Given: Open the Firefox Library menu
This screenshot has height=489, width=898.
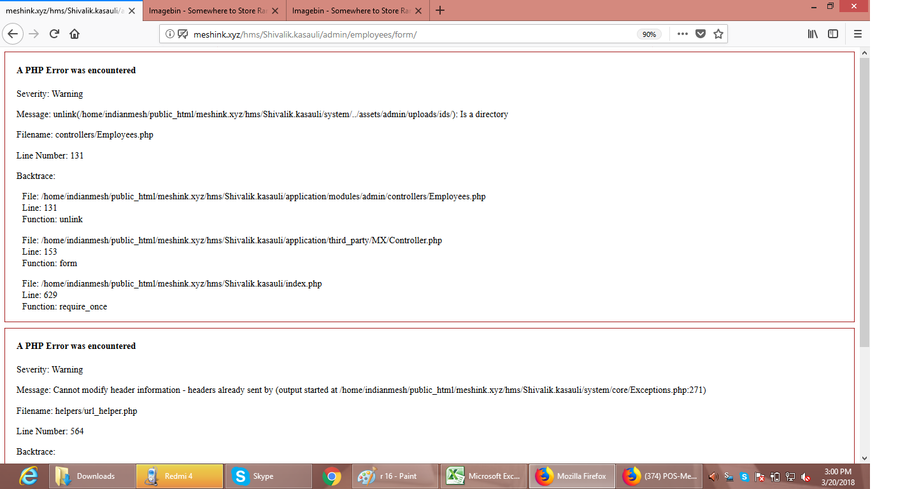Looking at the screenshot, I should pyautogui.click(x=813, y=34).
